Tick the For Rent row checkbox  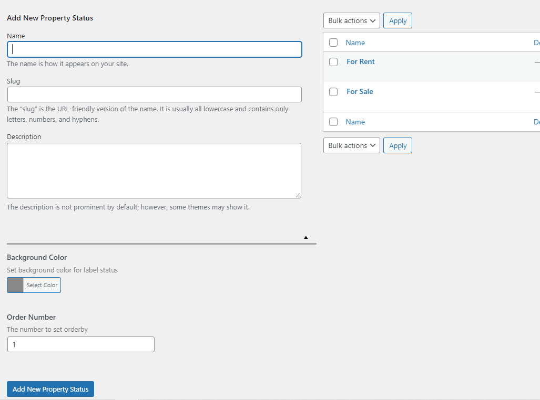click(333, 62)
